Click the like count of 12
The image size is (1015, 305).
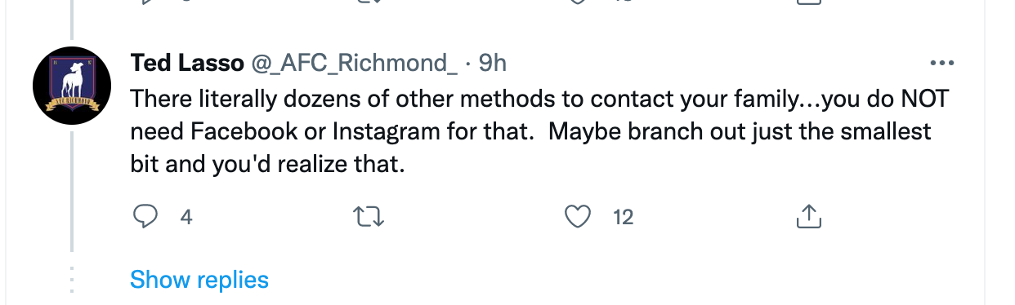click(623, 217)
